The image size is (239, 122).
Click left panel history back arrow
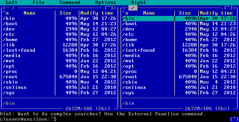pos(5,8)
